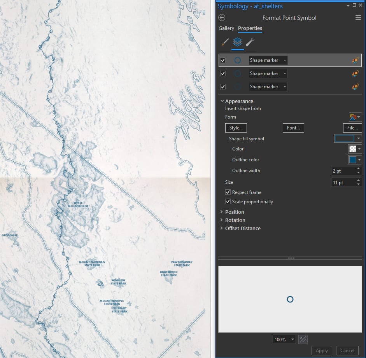Click attribute mapping icon on third Shape marker
The height and width of the screenshot is (358, 366).
[x=355, y=87]
